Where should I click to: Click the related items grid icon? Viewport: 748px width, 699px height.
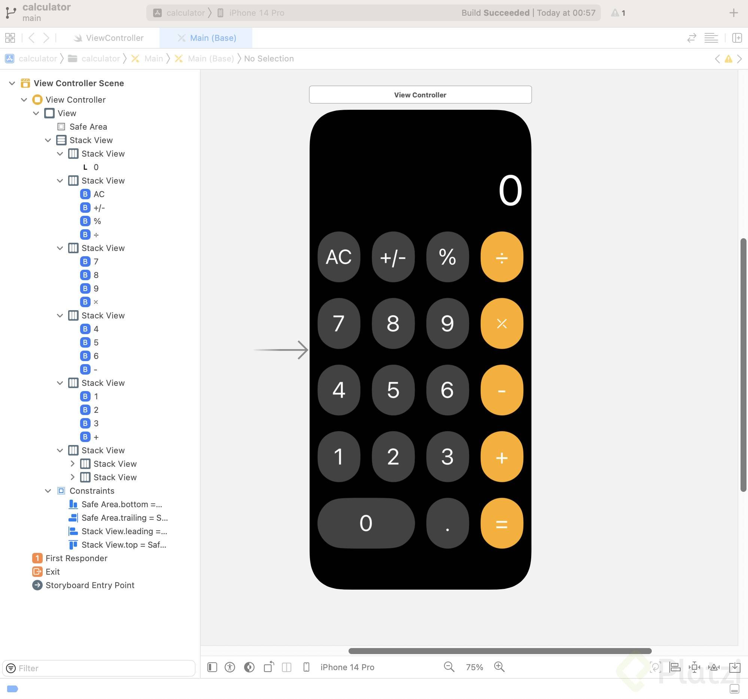tap(10, 37)
